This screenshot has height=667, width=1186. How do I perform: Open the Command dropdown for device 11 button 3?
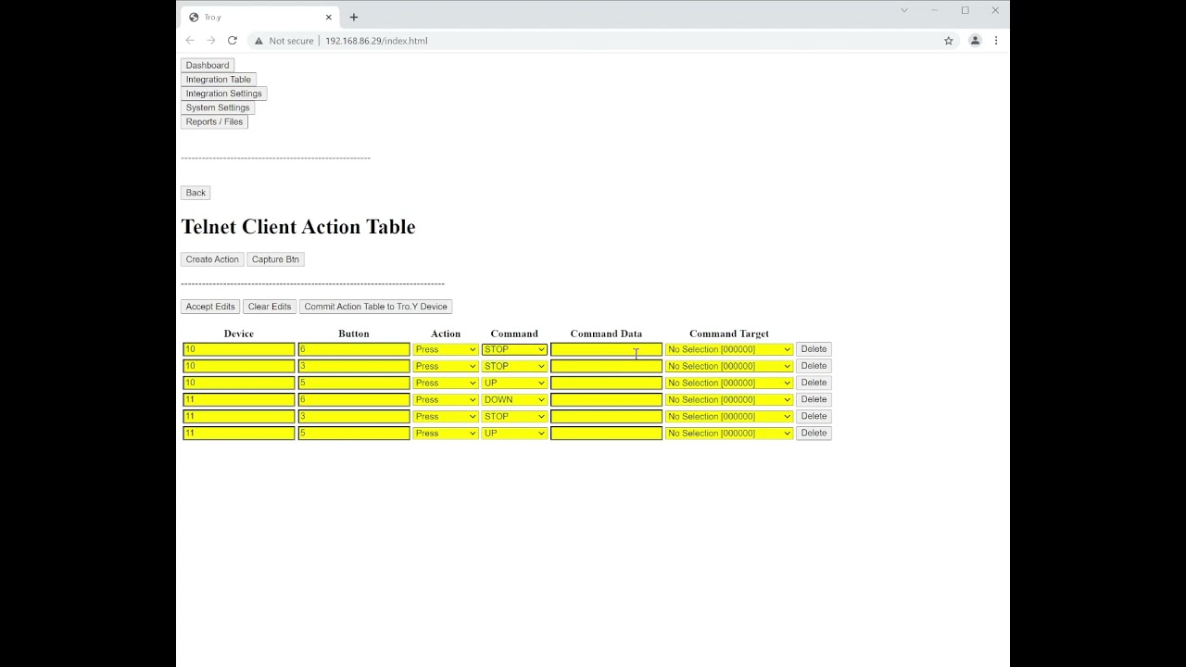514,416
